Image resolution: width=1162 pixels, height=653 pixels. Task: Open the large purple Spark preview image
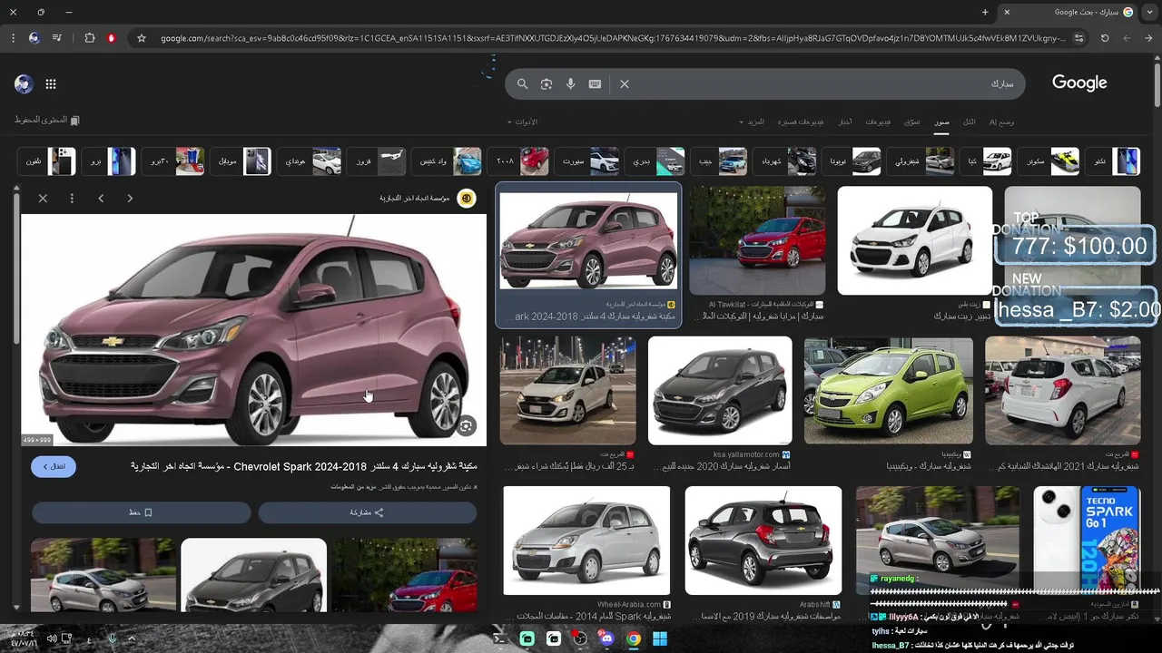click(x=254, y=330)
